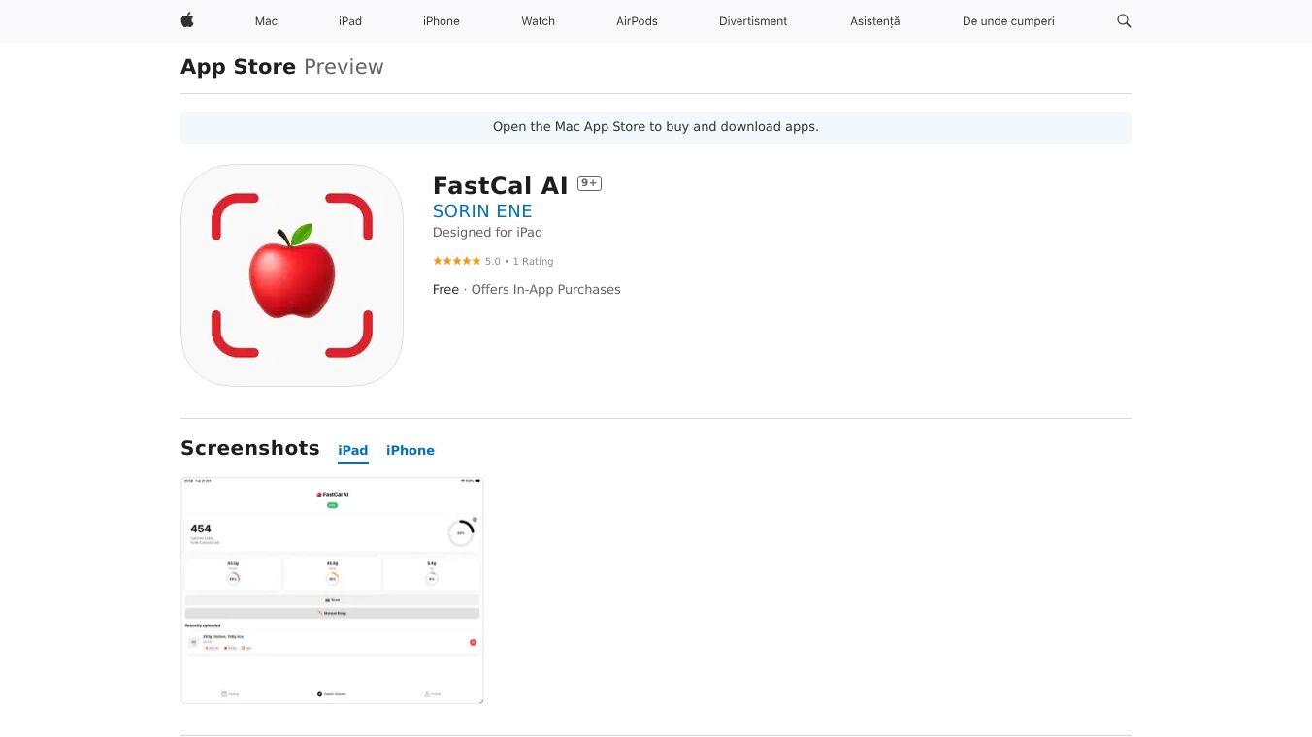Click the App Store heading link
Screen dimensions: 1312x737
pos(238,67)
